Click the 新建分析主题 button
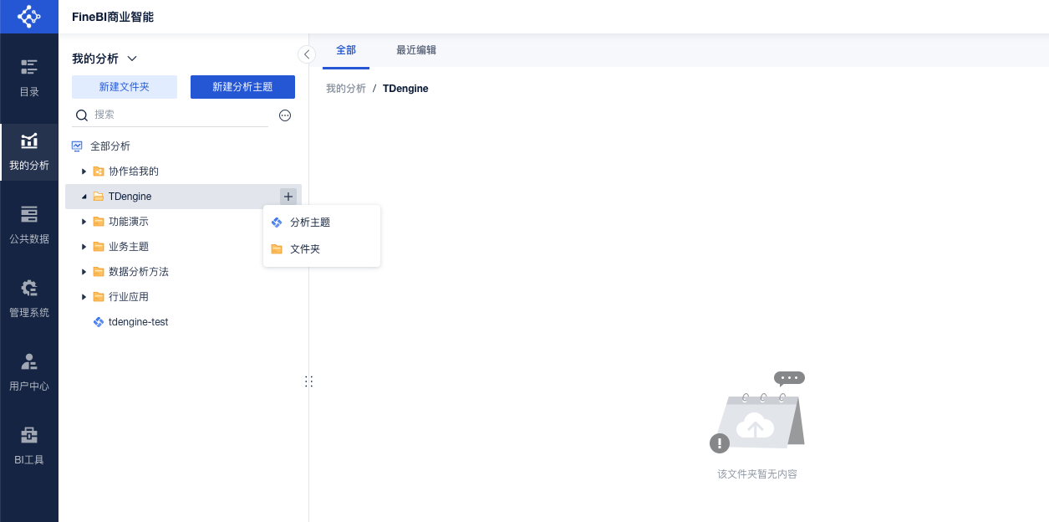The width and height of the screenshot is (1049, 522). [242, 87]
